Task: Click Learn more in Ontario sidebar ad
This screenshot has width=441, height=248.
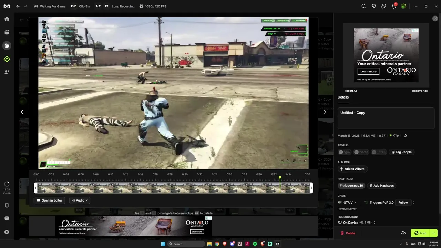Action: [x=368, y=71]
